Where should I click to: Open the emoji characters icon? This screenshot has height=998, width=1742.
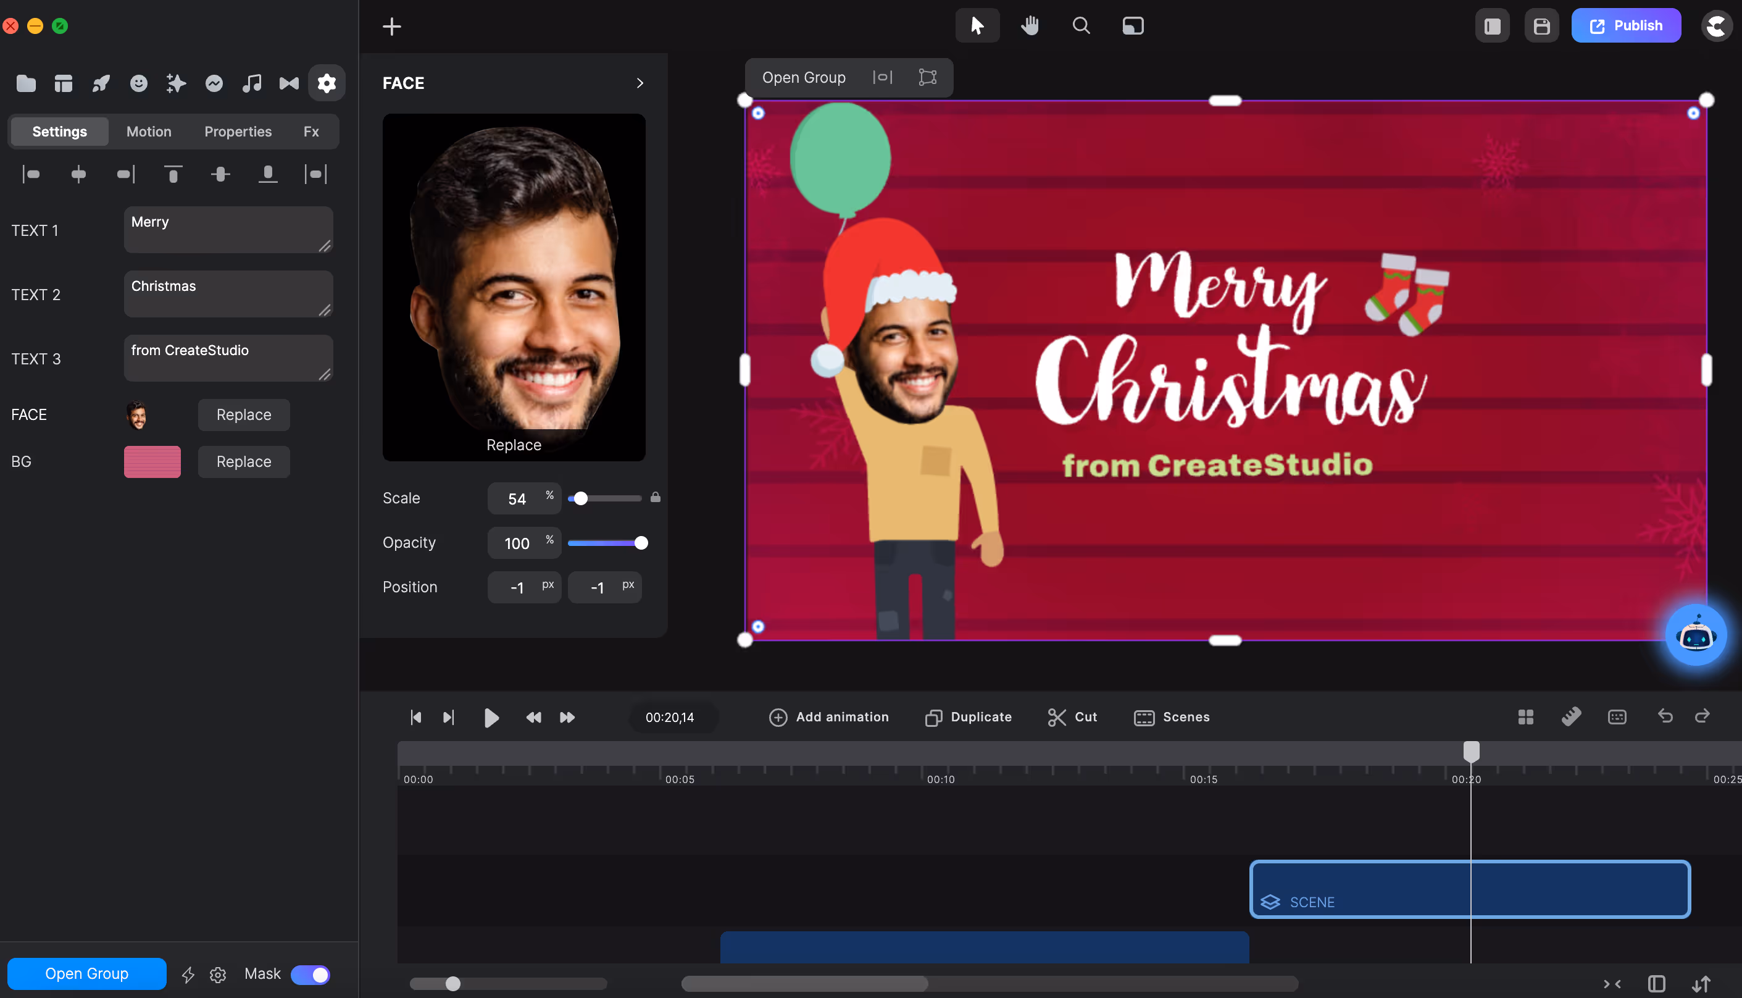(138, 83)
